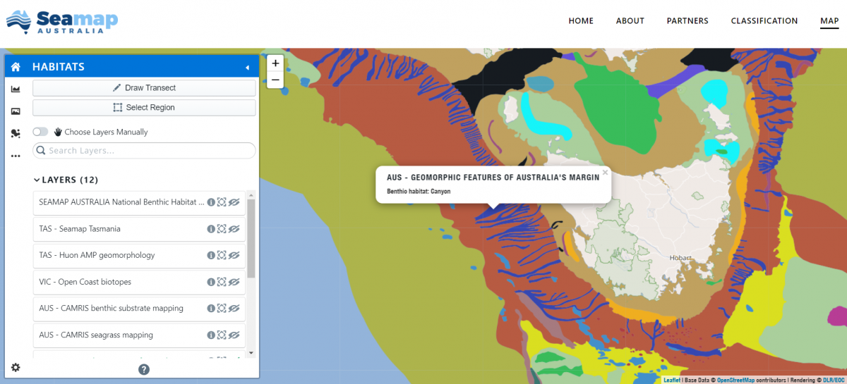847x384 pixels.
Task: Toggle visibility of AUS - CAMRIS seagrass mapping
Action: [234, 335]
